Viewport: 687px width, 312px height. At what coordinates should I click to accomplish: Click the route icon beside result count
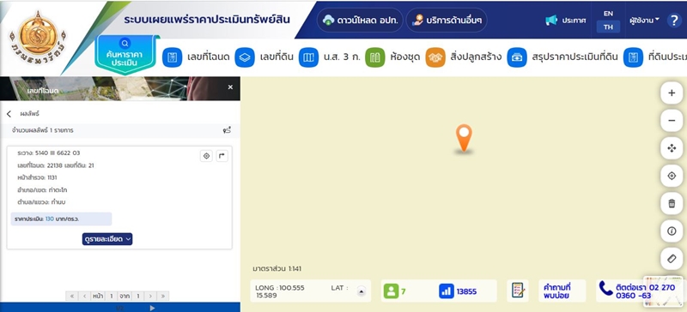(x=227, y=130)
